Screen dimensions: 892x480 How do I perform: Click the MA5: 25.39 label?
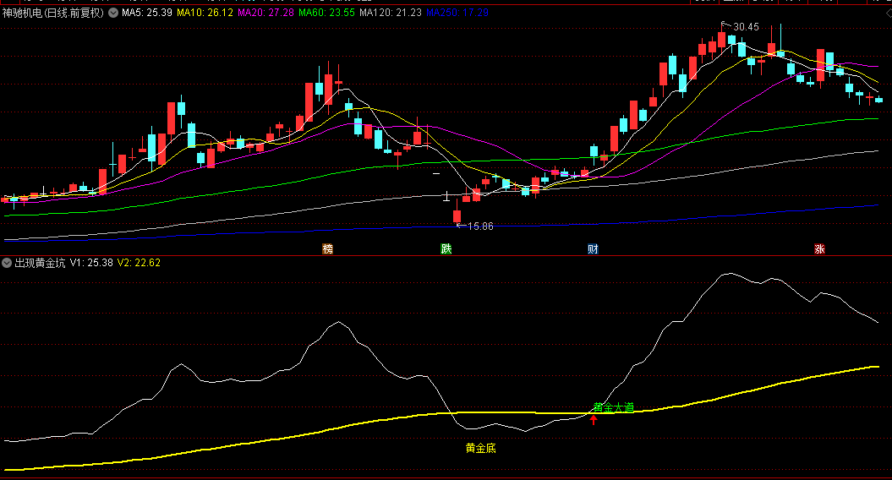click(x=147, y=13)
